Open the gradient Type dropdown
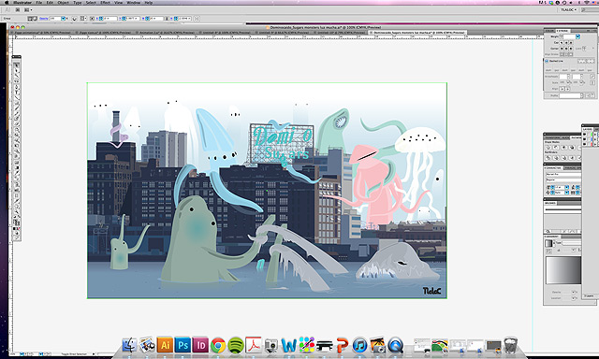The height and width of the screenshot is (359, 599). click(x=572, y=243)
